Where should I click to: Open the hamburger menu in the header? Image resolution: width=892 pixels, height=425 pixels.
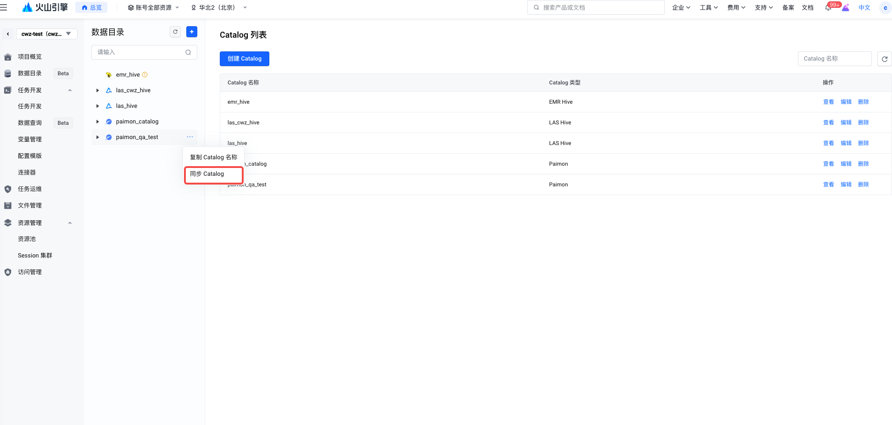[4, 7]
